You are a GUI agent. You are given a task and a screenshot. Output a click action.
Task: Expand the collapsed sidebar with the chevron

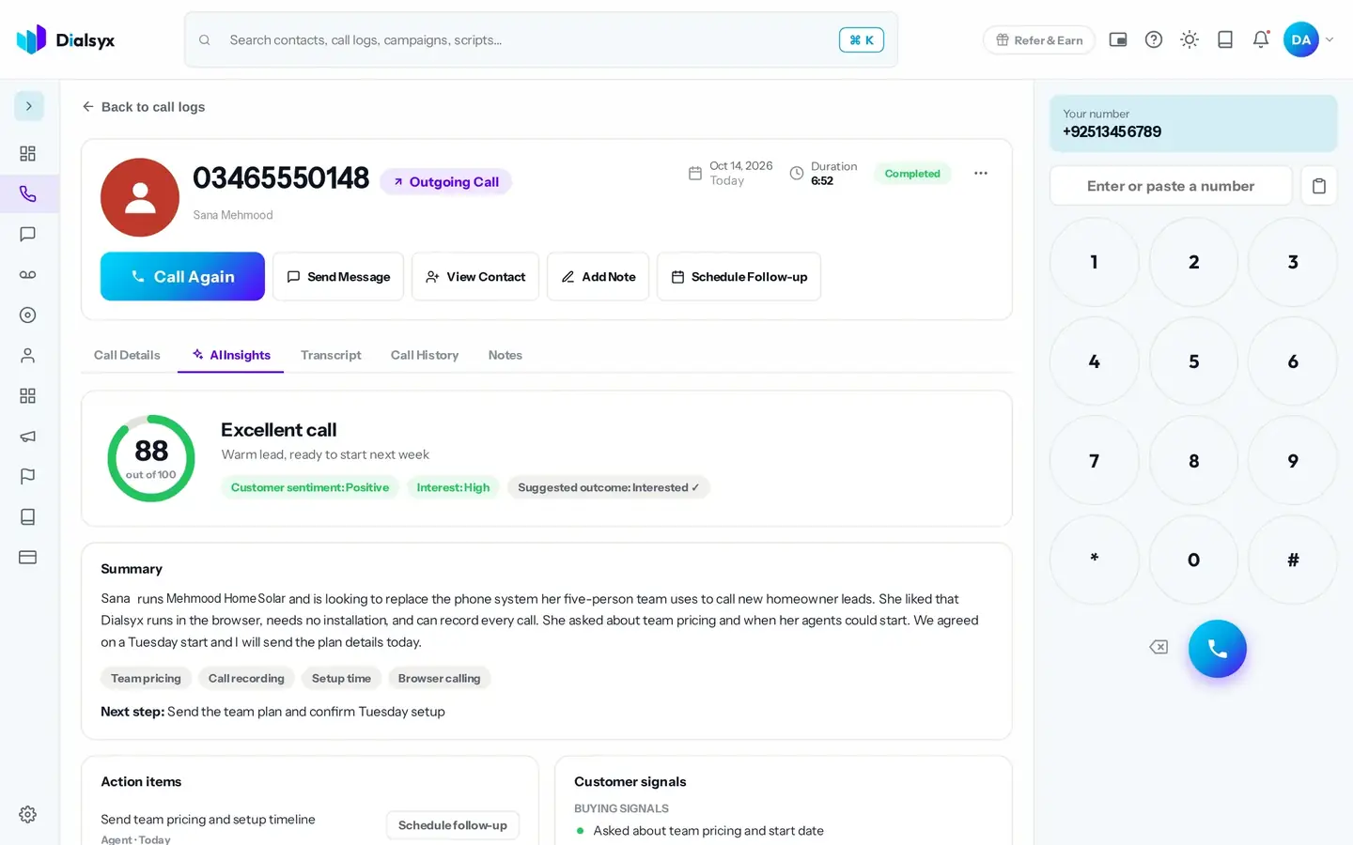29,106
